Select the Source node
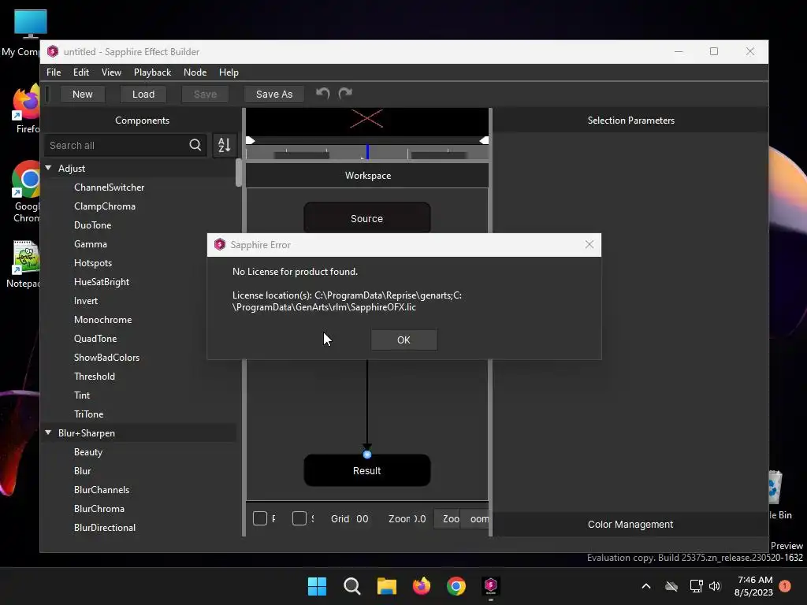The height and width of the screenshot is (605, 807). pyautogui.click(x=367, y=218)
